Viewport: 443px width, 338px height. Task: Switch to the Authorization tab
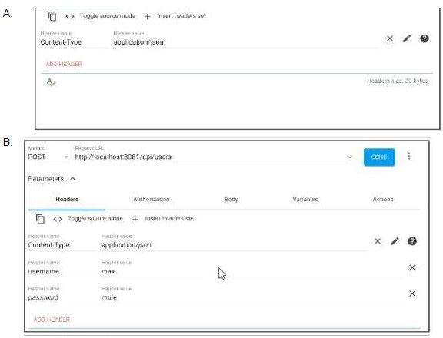tap(152, 200)
